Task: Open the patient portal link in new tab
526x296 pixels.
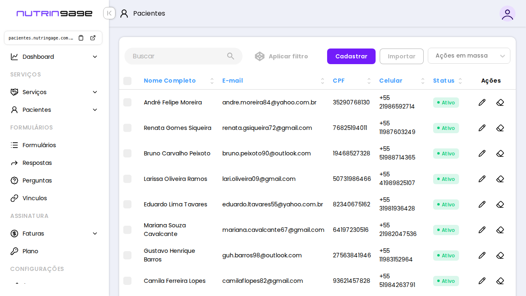Action: [93, 38]
